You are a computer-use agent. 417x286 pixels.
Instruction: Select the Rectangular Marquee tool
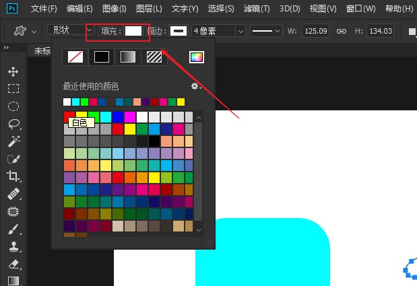pos(13,89)
